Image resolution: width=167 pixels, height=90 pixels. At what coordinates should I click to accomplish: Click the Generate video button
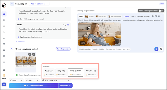(34, 86)
